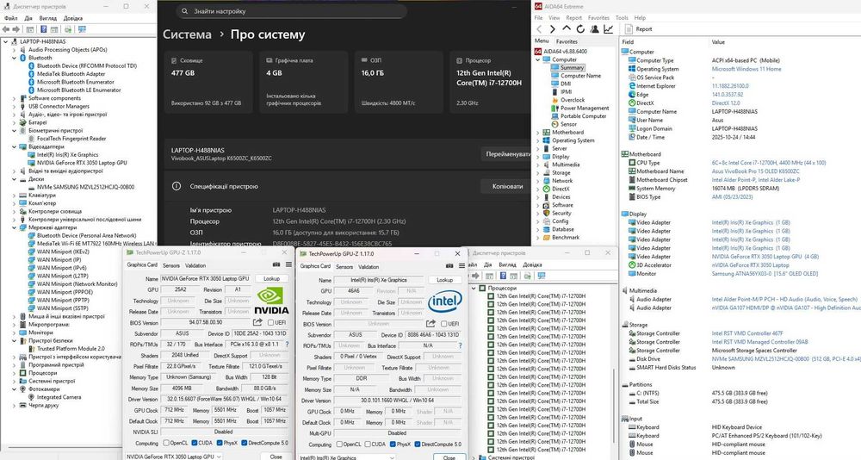Viewport: 861px width, 460px height.
Task: Toggle UEFI checkbox in NVIDIA GPU-Z
Action: coord(270,323)
